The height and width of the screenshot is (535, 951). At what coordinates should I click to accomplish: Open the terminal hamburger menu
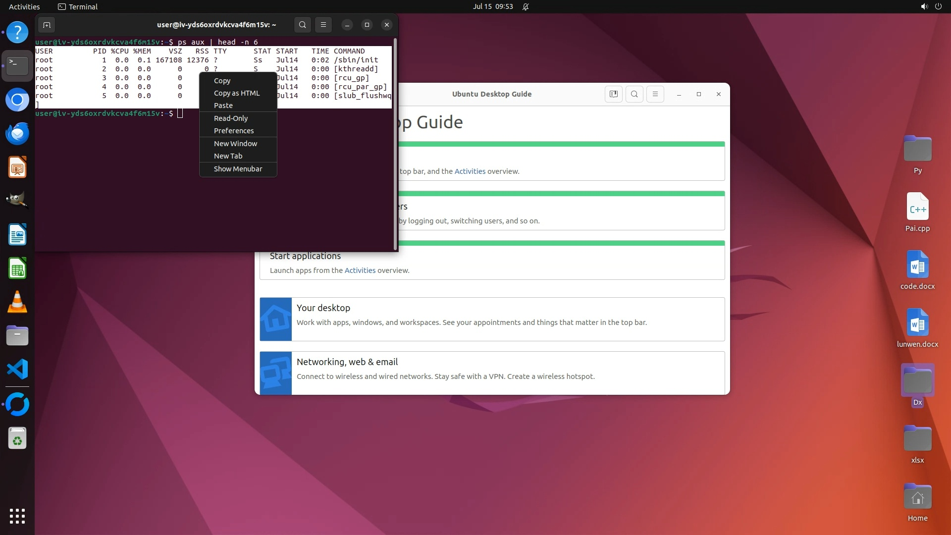click(x=323, y=25)
